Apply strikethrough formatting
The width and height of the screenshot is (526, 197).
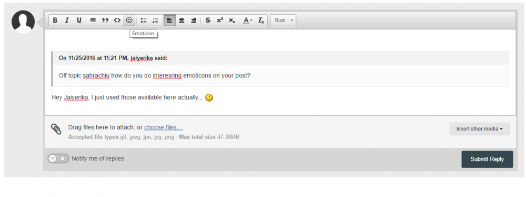click(208, 20)
